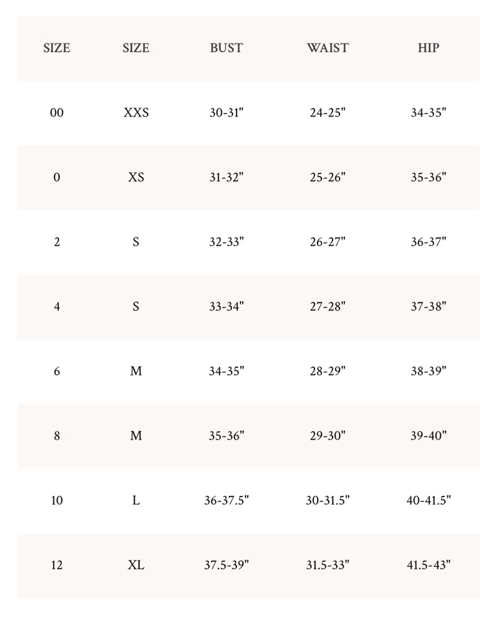Click the numeric size 8 cell
This screenshot has width=497, height=620.
(56, 435)
